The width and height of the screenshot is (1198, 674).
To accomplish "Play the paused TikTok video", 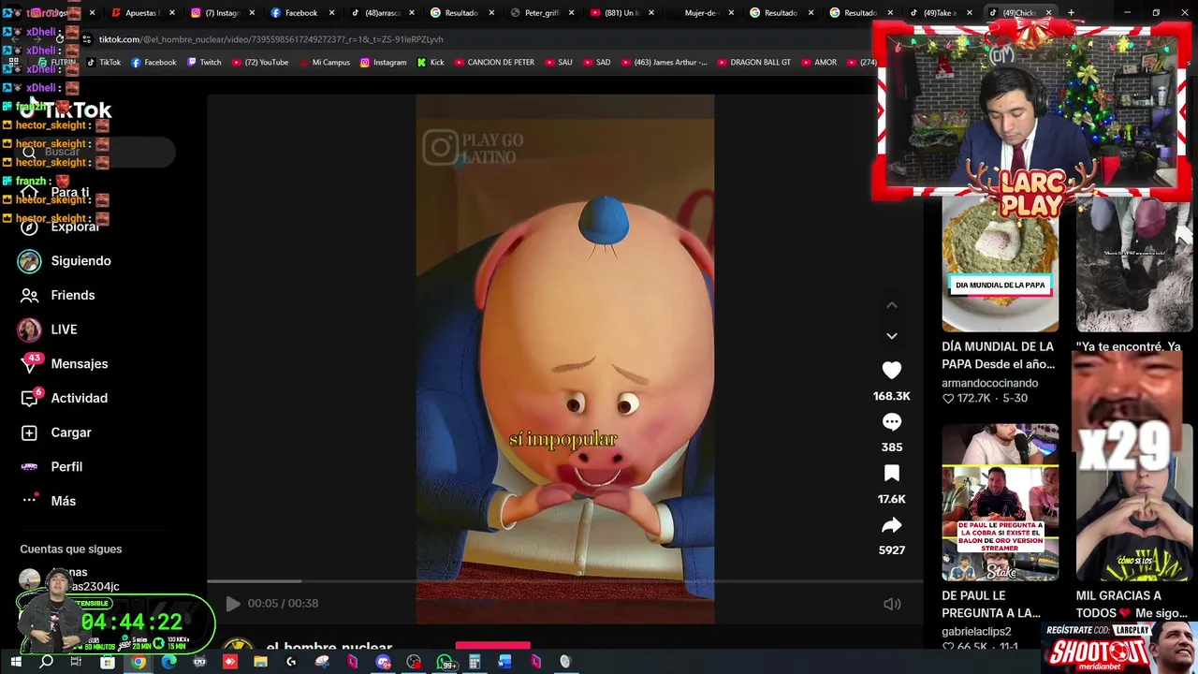I will [233, 604].
